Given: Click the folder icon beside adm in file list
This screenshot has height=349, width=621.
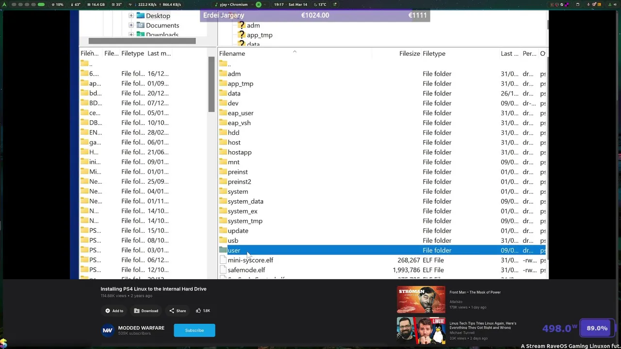Looking at the screenshot, I should tap(223, 74).
